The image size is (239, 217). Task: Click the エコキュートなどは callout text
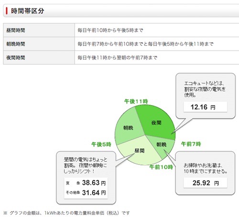pyautogui.click(x=205, y=89)
